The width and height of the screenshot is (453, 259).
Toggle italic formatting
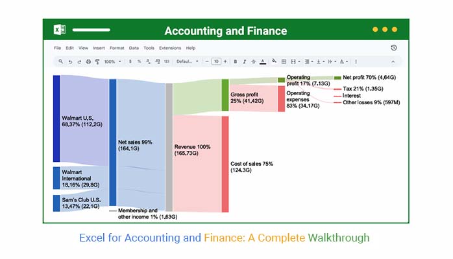(244, 62)
